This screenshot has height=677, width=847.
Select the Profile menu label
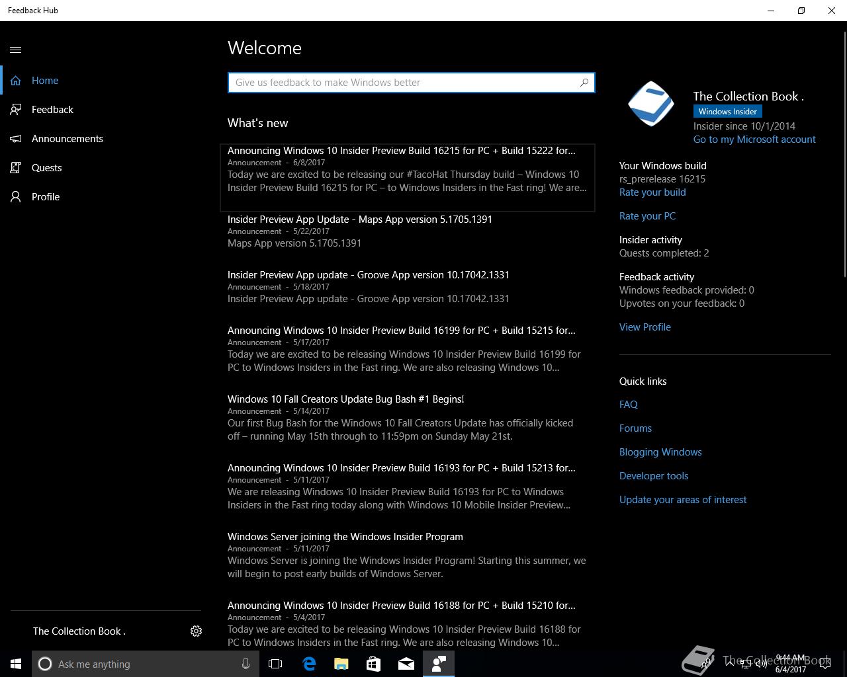click(46, 197)
